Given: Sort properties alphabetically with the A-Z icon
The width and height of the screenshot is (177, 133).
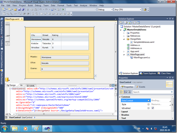Looking at the screenshot, I should 125,92.
